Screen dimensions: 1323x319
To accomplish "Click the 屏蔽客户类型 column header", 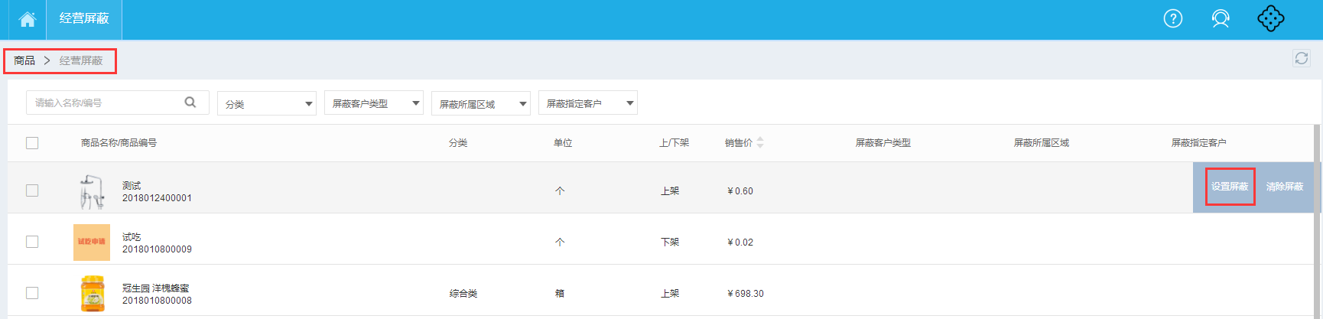I will click(883, 143).
